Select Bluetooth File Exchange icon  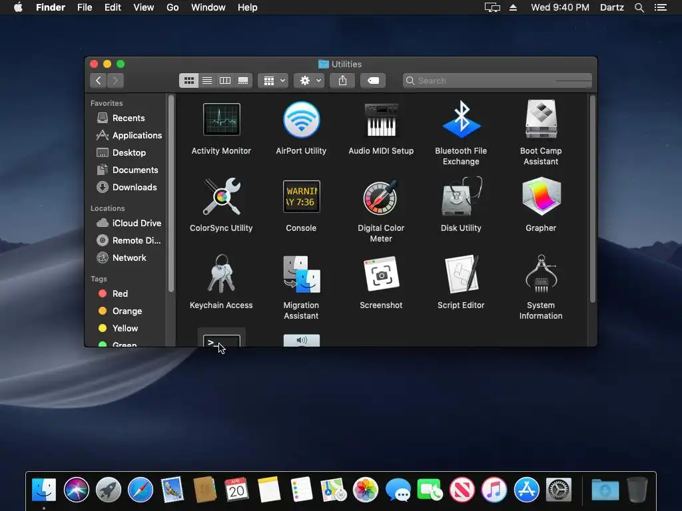pos(462,120)
